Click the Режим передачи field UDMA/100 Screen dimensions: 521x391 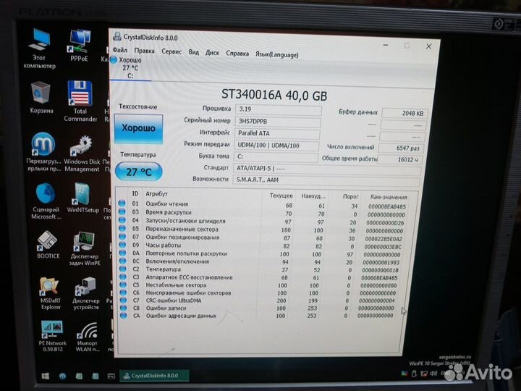point(276,146)
